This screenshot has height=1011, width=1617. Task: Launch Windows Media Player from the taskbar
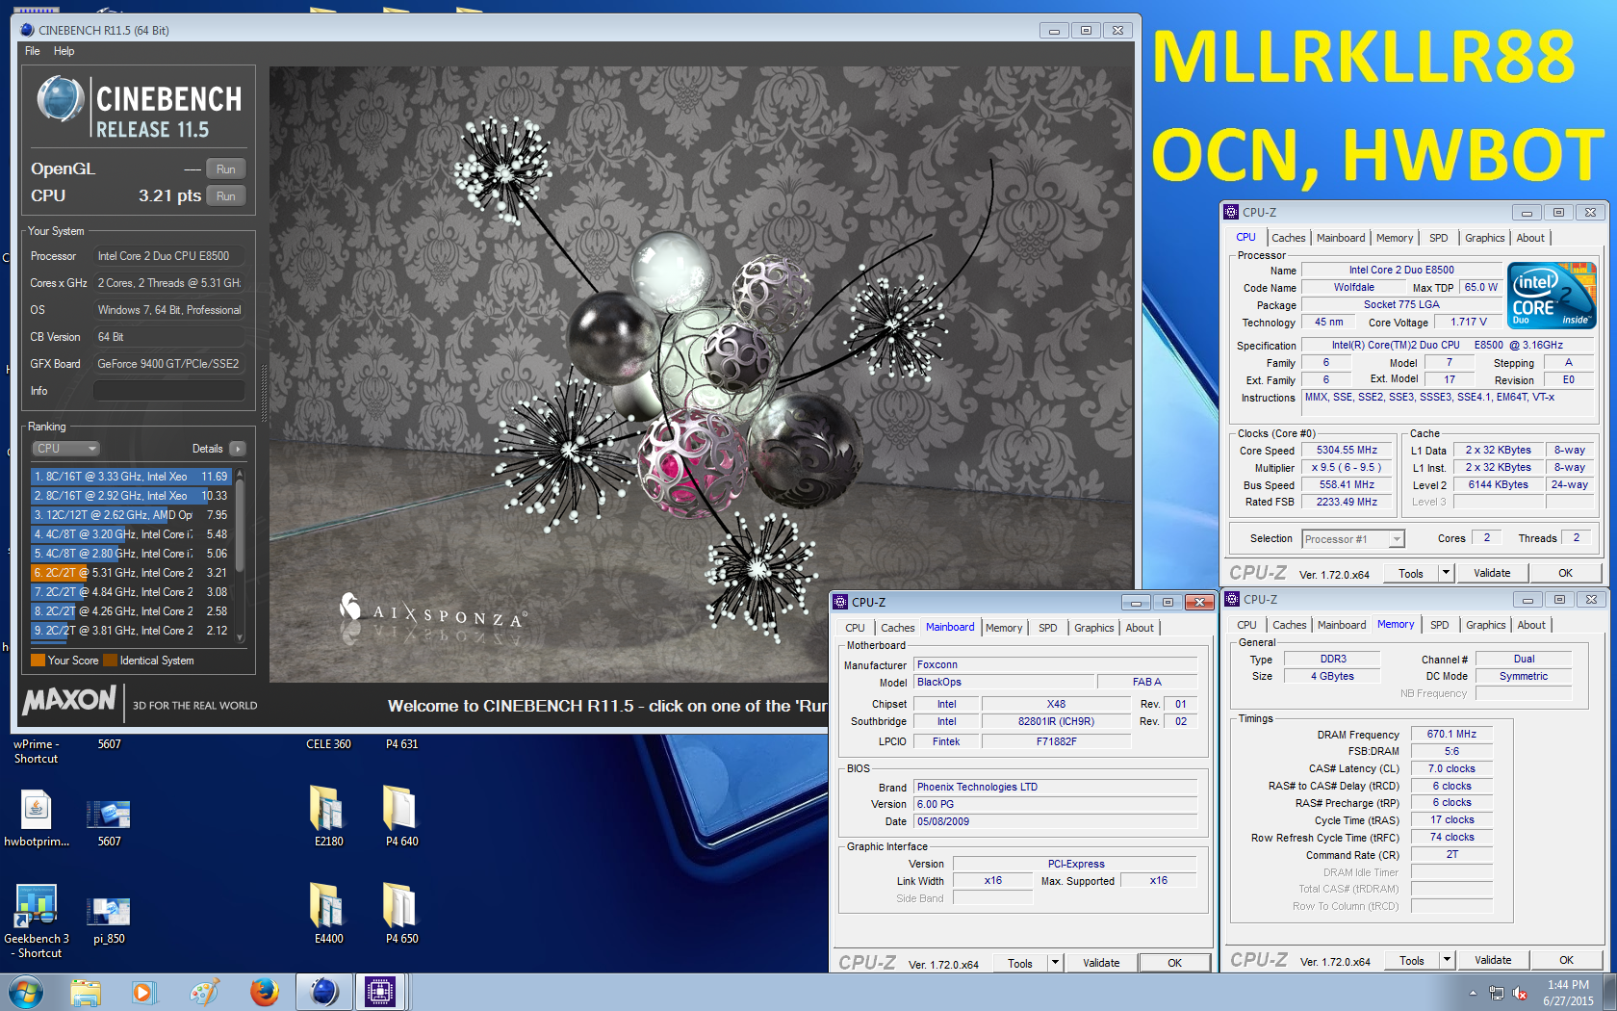click(144, 992)
